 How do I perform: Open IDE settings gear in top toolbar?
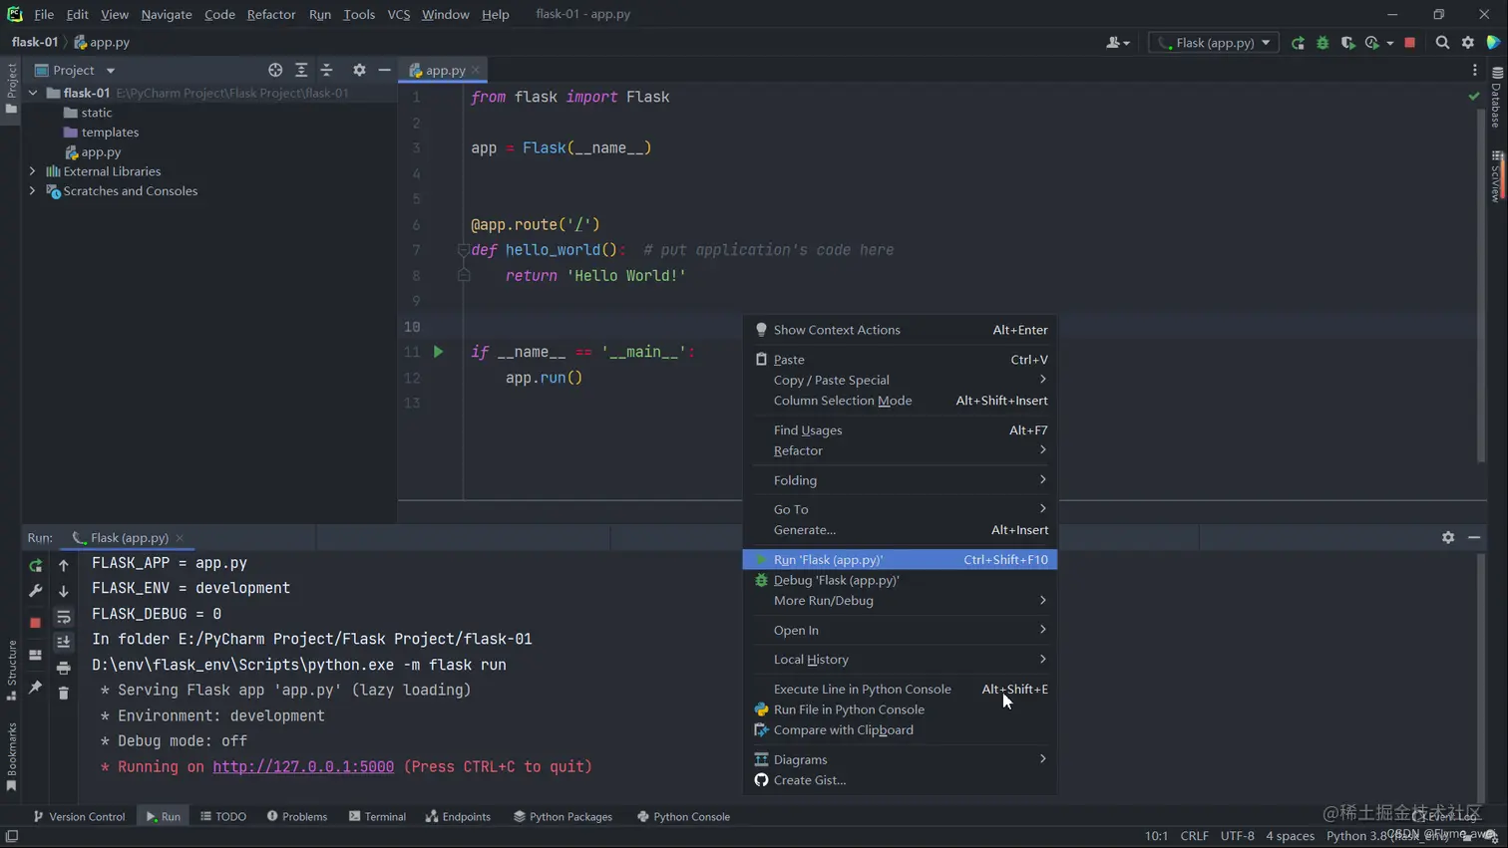click(x=1468, y=43)
